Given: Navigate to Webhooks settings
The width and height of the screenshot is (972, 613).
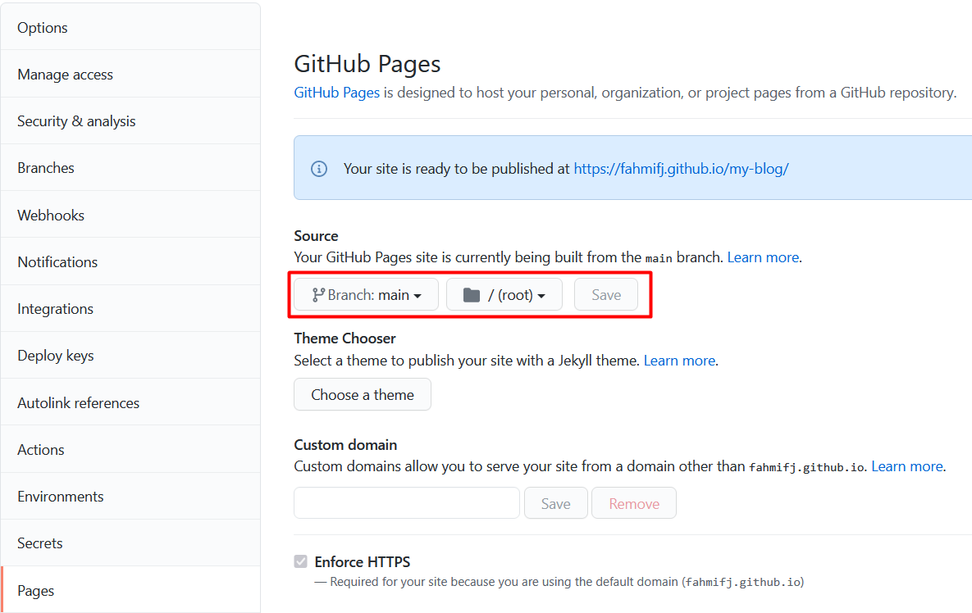Looking at the screenshot, I should click(51, 216).
